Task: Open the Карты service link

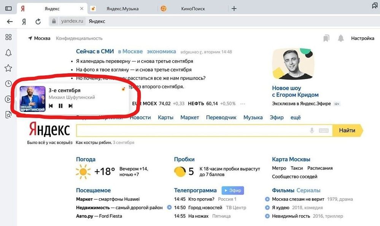Action: tap(165, 117)
